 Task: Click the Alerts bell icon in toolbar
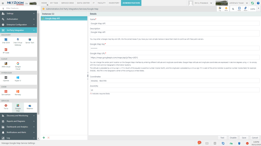[226, 9]
